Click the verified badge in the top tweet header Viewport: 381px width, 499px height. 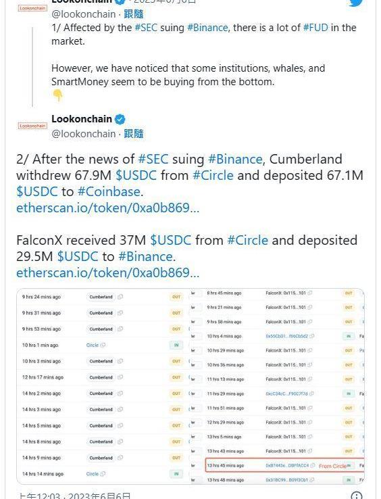tap(120, 1)
